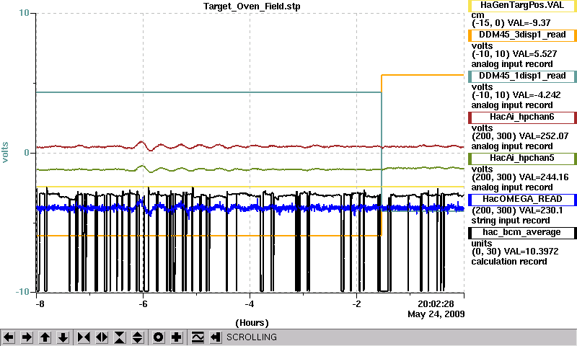Click the 'units' label under hac_bcm_average
This screenshot has height=346, width=577.
pyautogui.click(x=482, y=244)
